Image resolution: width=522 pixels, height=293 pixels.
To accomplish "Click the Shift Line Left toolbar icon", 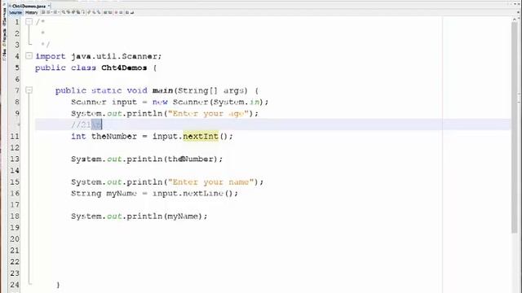I will pos(105,12).
